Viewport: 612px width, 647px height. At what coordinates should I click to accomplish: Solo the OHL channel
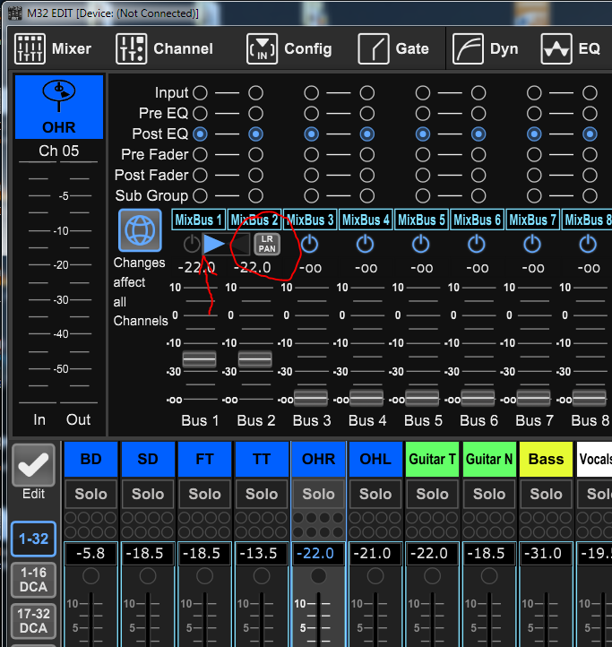click(375, 494)
